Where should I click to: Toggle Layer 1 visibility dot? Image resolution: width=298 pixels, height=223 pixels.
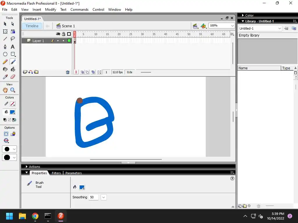[58, 41]
